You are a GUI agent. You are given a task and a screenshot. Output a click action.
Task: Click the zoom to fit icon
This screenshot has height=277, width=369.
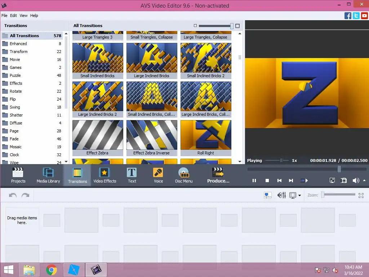tap(361, 195)
